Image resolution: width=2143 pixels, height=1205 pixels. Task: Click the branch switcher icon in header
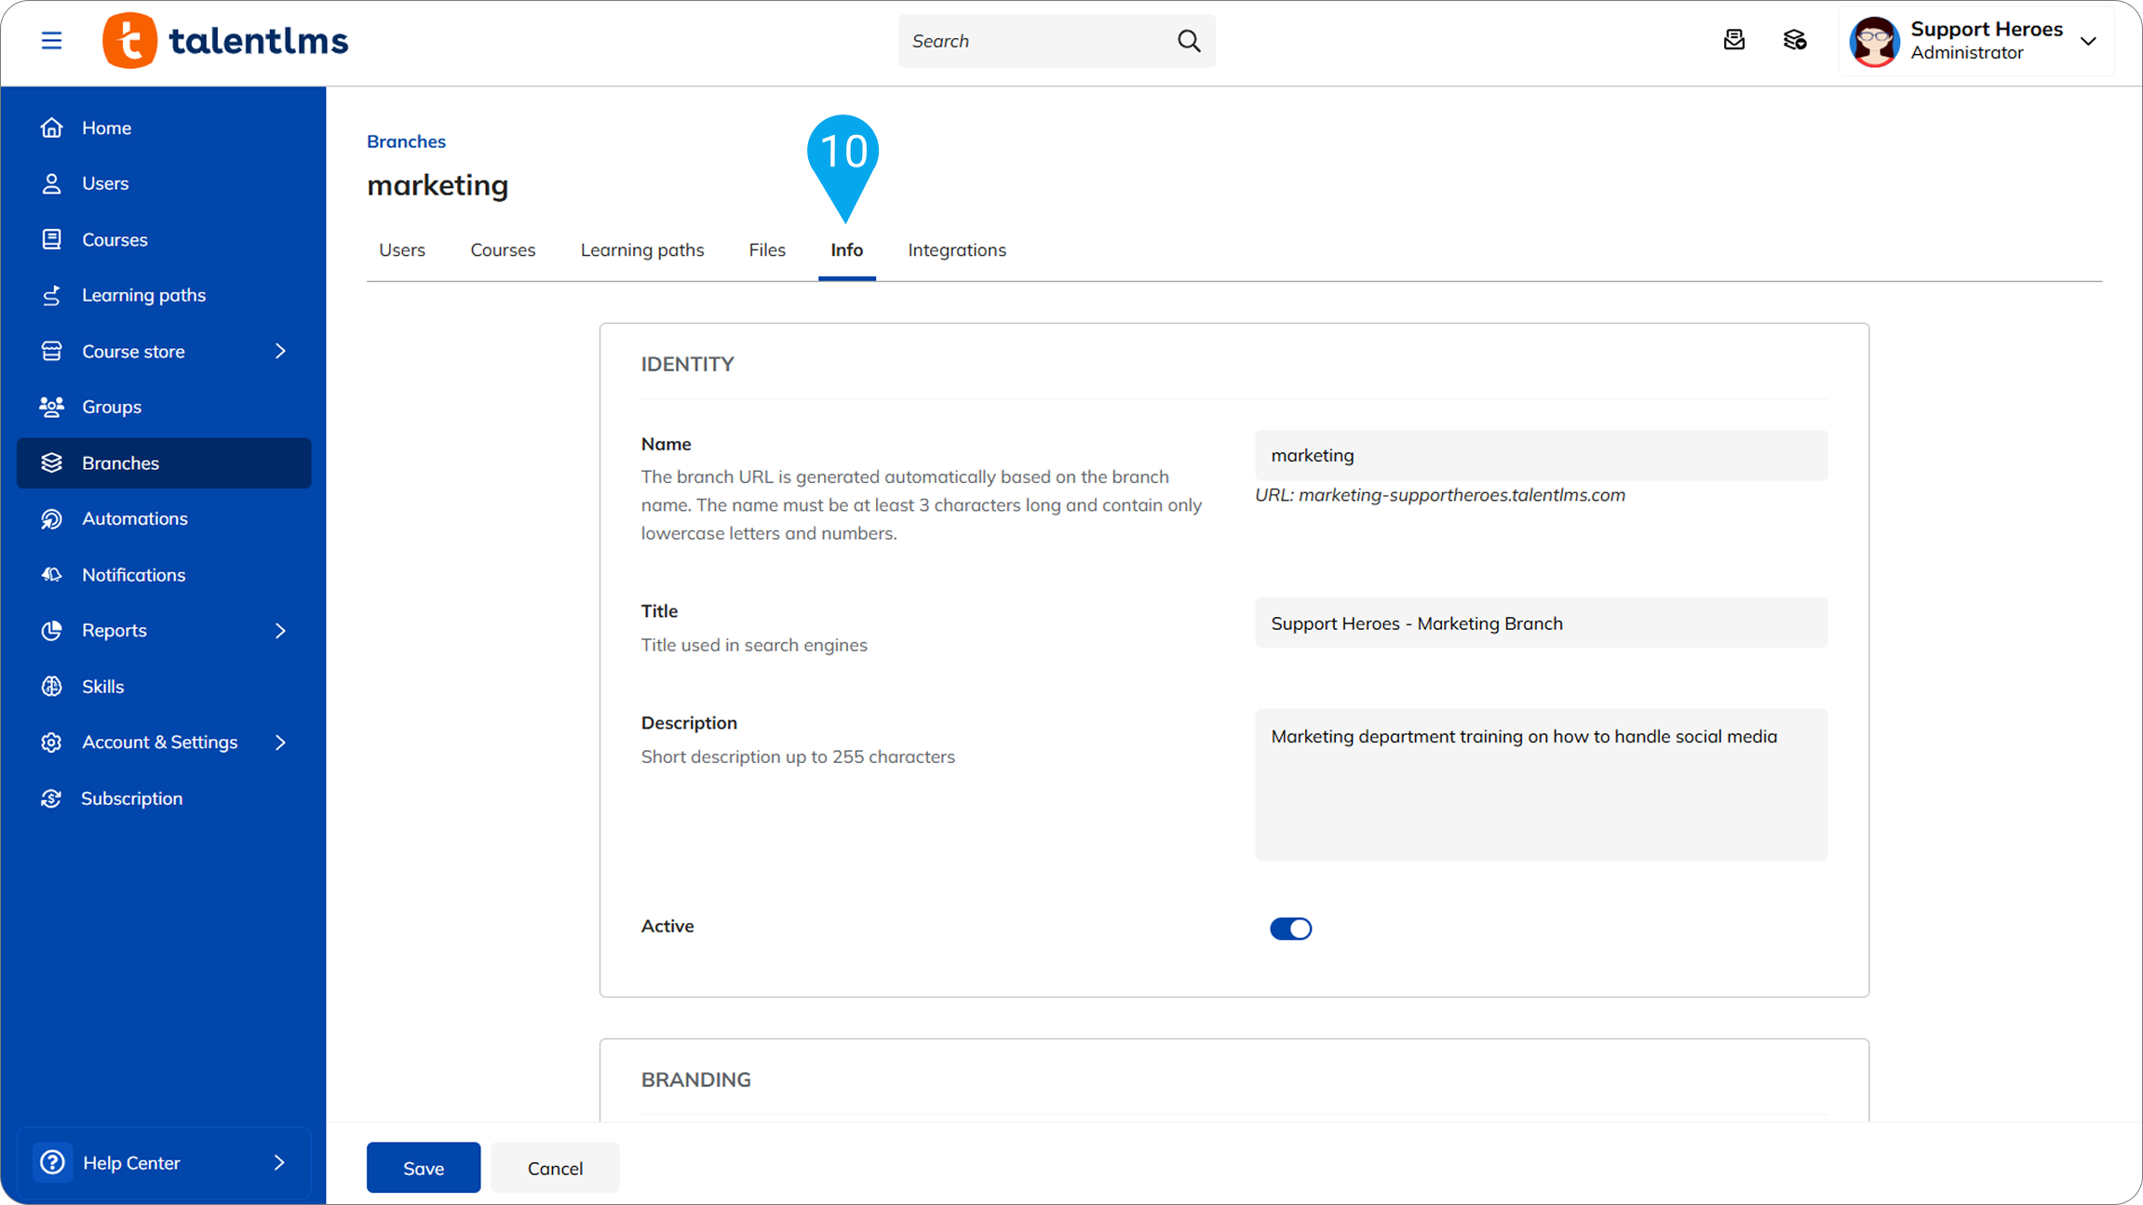click(x=1795, y=40)
